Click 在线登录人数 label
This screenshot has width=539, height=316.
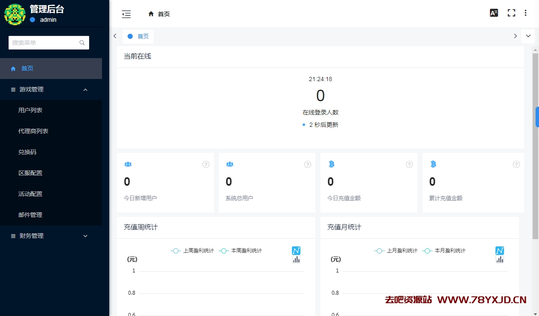click(320, 112)
